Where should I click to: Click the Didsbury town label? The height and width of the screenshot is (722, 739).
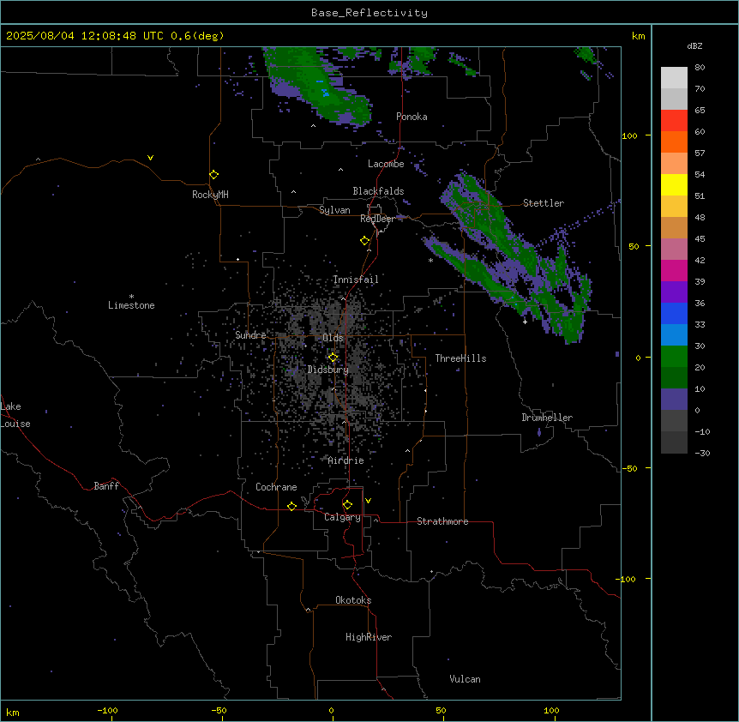click(328, 370)
